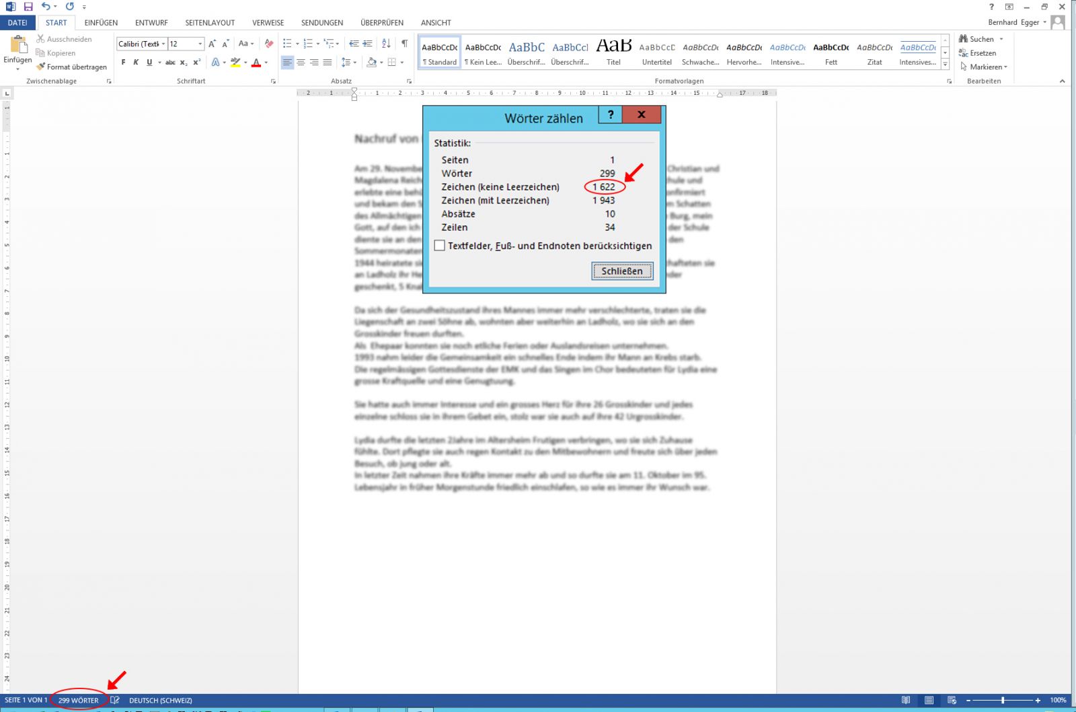Apply text effects icon
This screenshot has height=712, width=1076.
pos(215,63)
